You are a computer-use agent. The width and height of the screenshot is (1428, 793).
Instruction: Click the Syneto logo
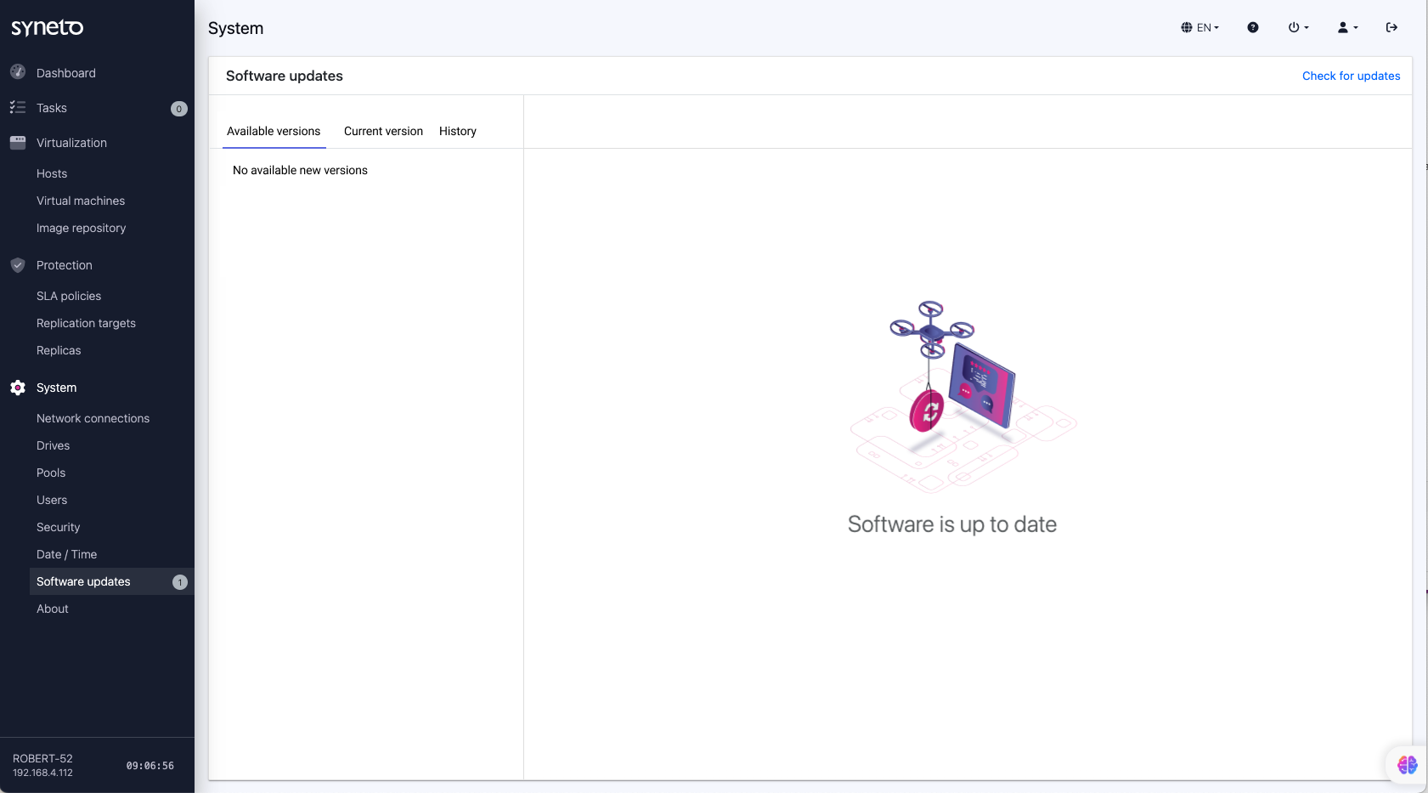pyautogui.click(x=48, y=27)
